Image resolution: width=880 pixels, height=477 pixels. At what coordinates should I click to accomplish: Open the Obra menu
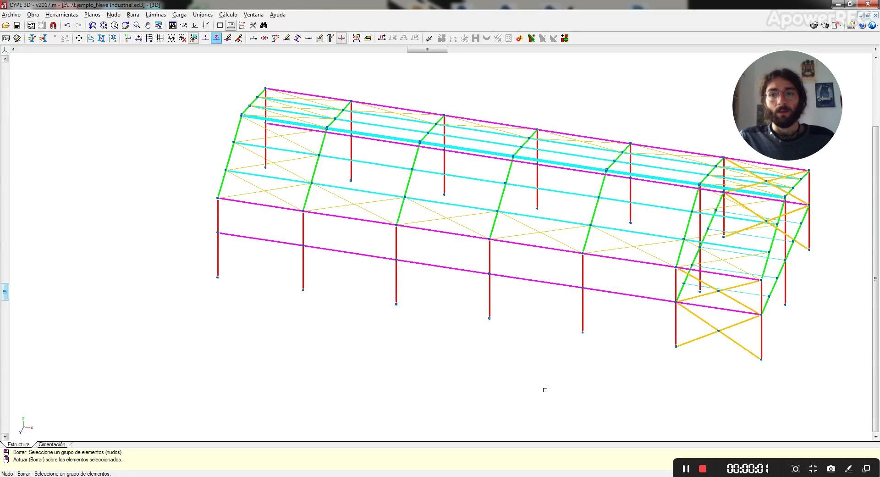pyautogui.click(x=33, y=15)
